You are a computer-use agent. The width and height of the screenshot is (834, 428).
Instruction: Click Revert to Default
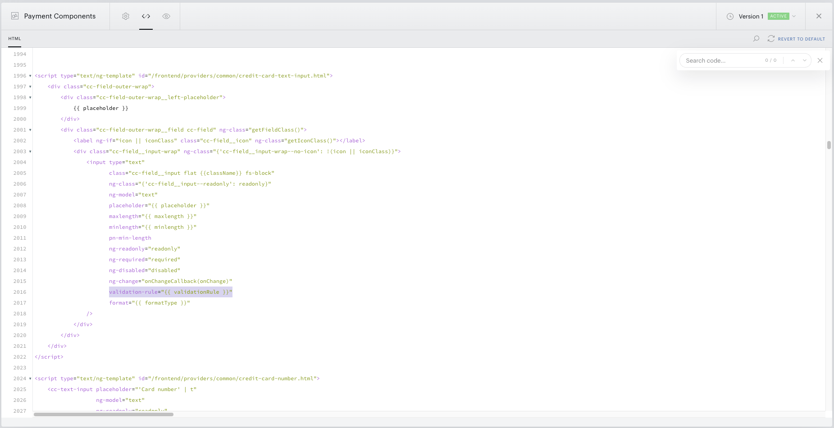796,39
